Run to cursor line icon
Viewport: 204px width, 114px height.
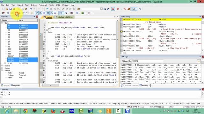27,13
